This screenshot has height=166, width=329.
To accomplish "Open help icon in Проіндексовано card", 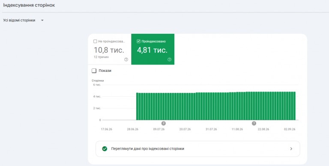I will [x=169, y=59].
